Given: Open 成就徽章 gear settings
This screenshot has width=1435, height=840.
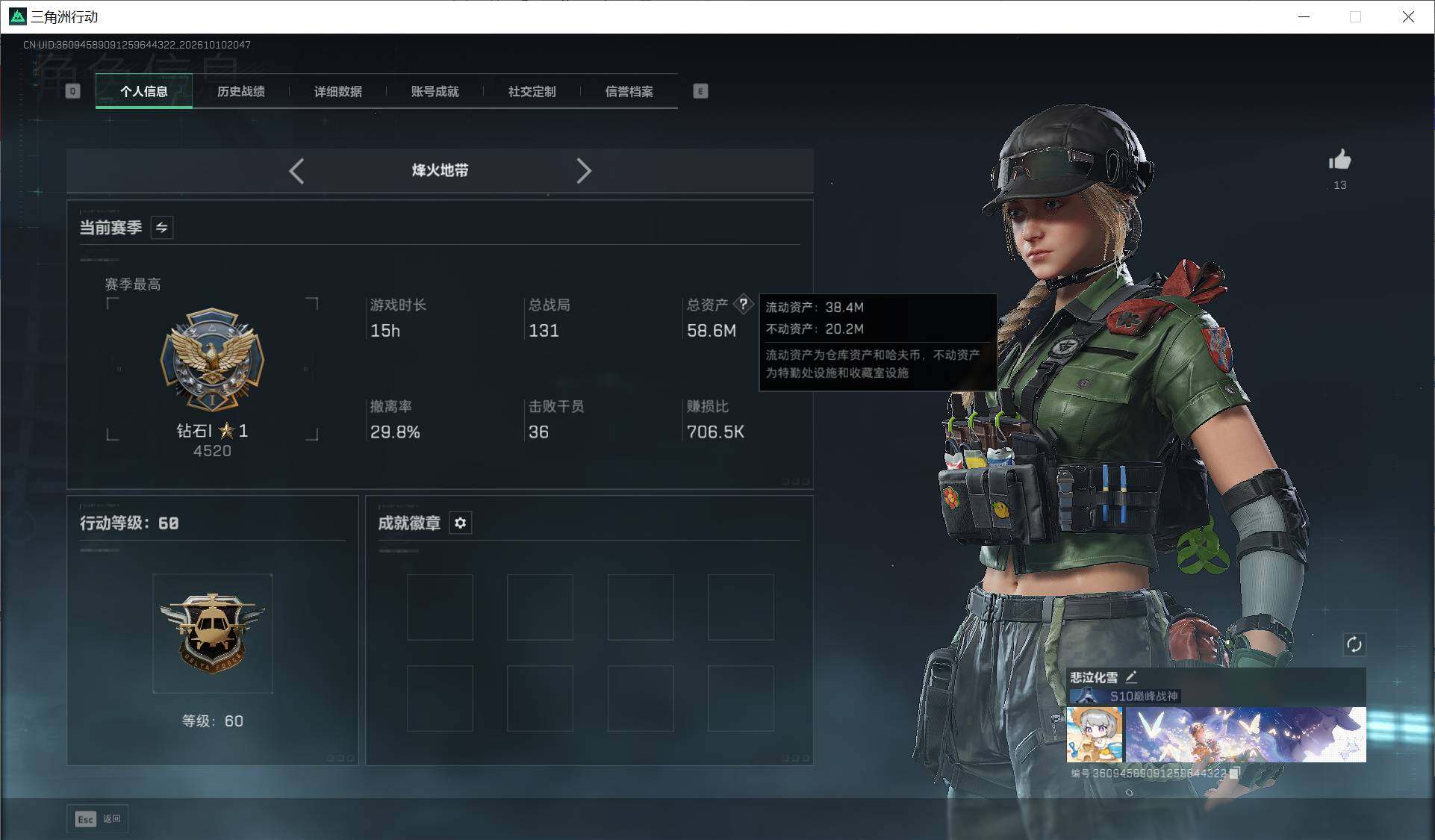Looking at the screenshot, I should [461, 523].
